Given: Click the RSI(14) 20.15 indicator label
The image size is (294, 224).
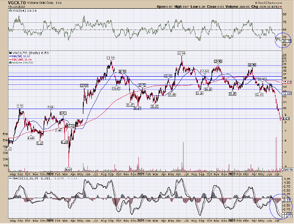Looking at the screenshot, I should pos(23,11).
